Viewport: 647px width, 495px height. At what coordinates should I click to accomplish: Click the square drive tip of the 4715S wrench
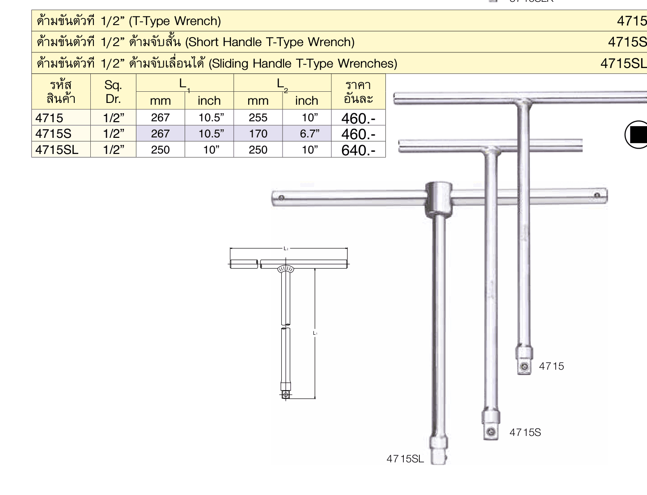491,432
